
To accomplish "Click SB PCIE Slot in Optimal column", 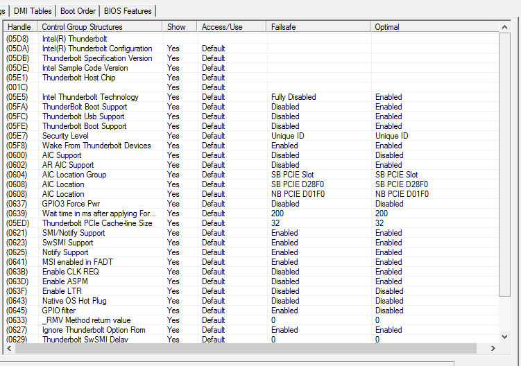I will 396,175.
